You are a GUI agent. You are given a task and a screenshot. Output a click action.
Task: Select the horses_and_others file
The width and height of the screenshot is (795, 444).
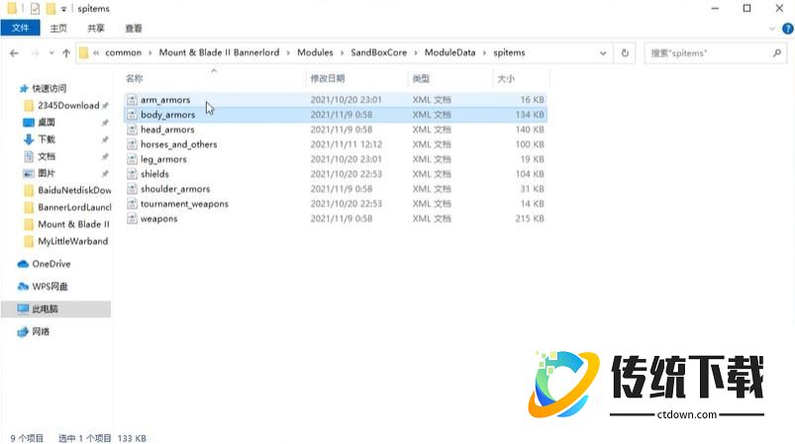tap(178, 144)
